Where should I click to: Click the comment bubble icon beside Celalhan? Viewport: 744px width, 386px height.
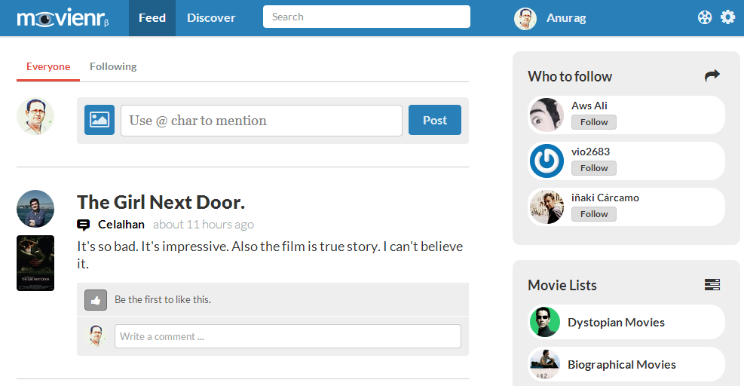click(x=83, y=225)
